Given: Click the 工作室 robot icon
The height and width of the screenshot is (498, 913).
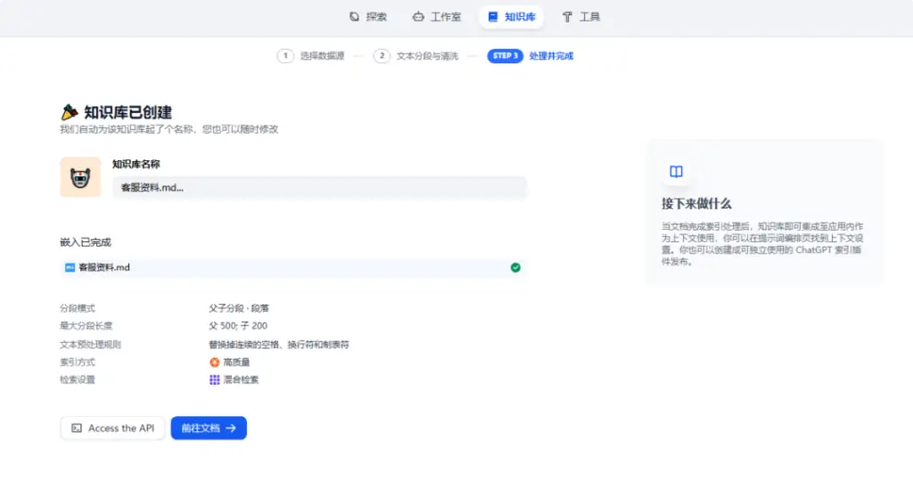Looking at the screenshot, I should pyautogui.click(x=418, y=17).
